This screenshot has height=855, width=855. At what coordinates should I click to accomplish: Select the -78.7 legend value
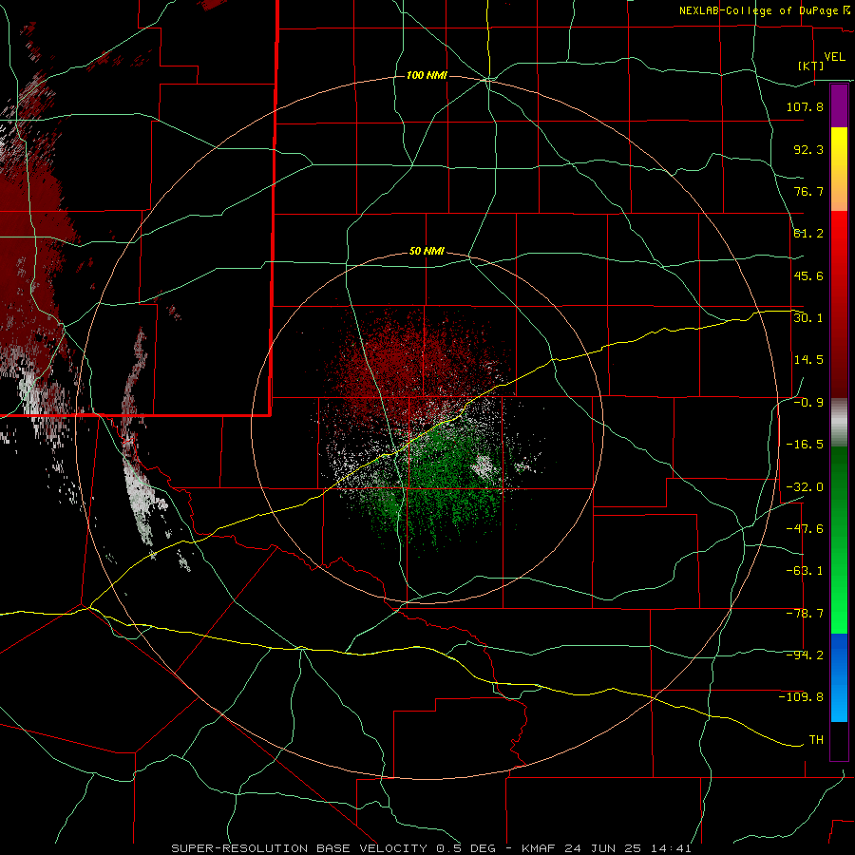805,614
